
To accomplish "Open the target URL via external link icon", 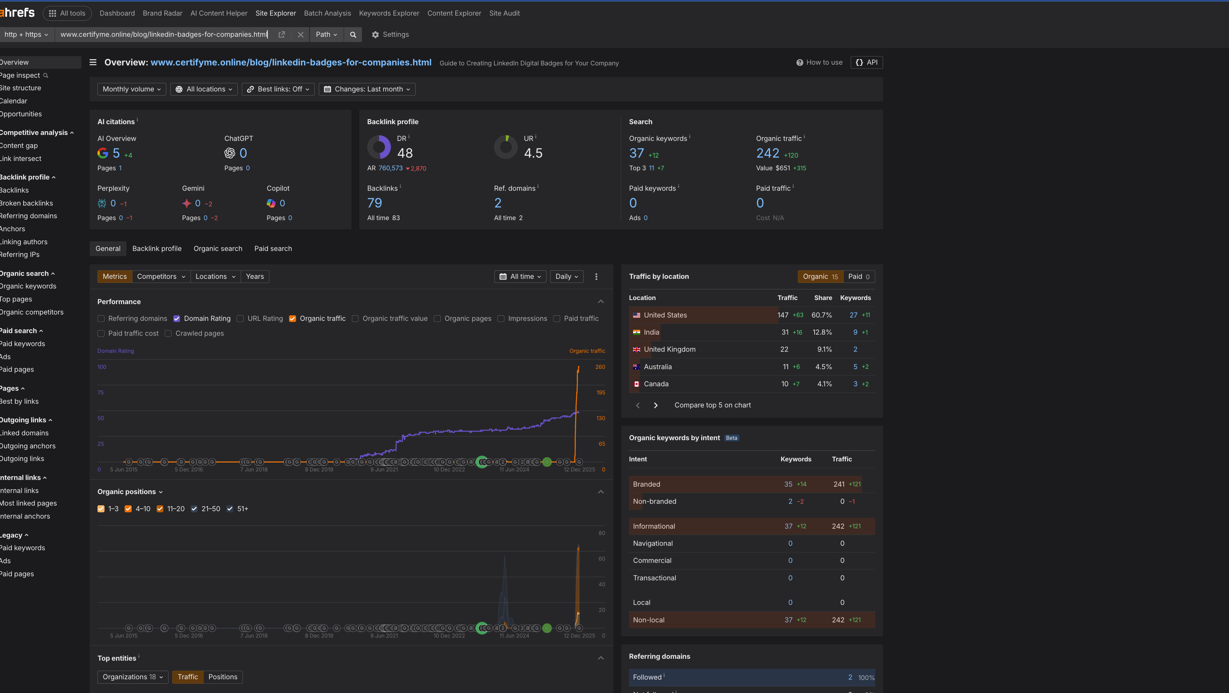I will (282, 34).
